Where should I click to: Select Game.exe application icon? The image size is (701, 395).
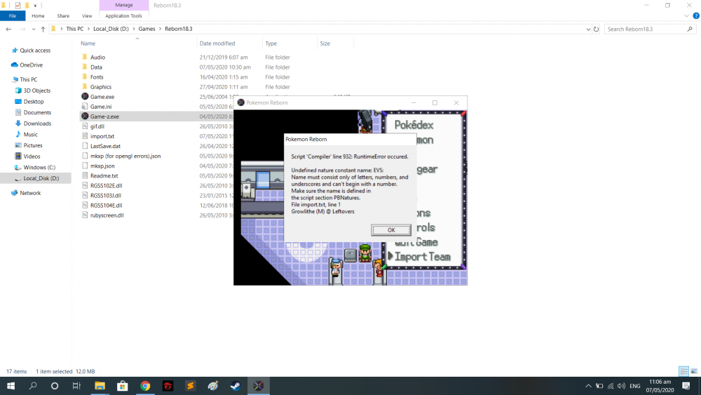(85, 96)
